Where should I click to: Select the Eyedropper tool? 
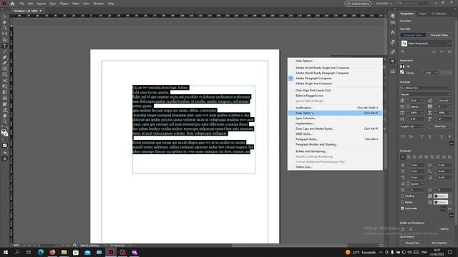[5, 110]
